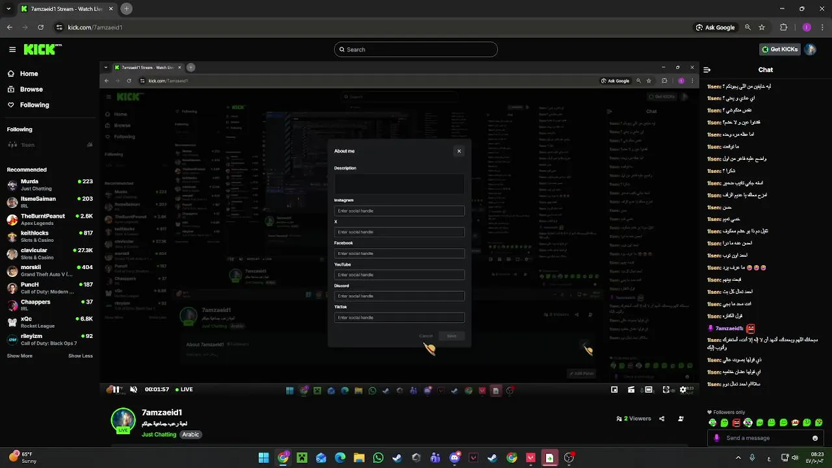Open WhatsApp from the taskbar
Image resolution: width=832 pixels, height=468 pixels.
378,458
